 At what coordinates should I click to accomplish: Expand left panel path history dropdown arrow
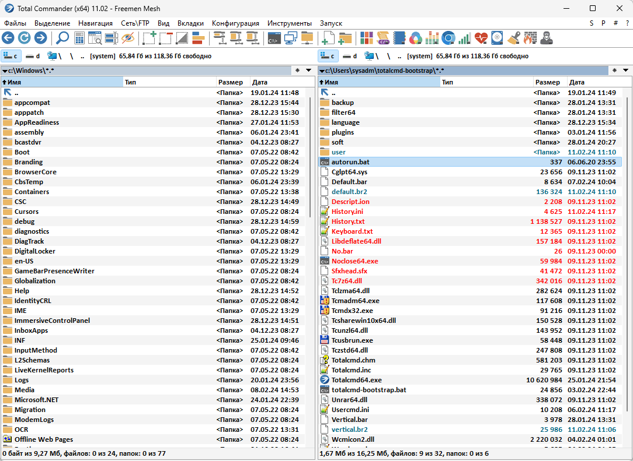[x=309, y=71]
